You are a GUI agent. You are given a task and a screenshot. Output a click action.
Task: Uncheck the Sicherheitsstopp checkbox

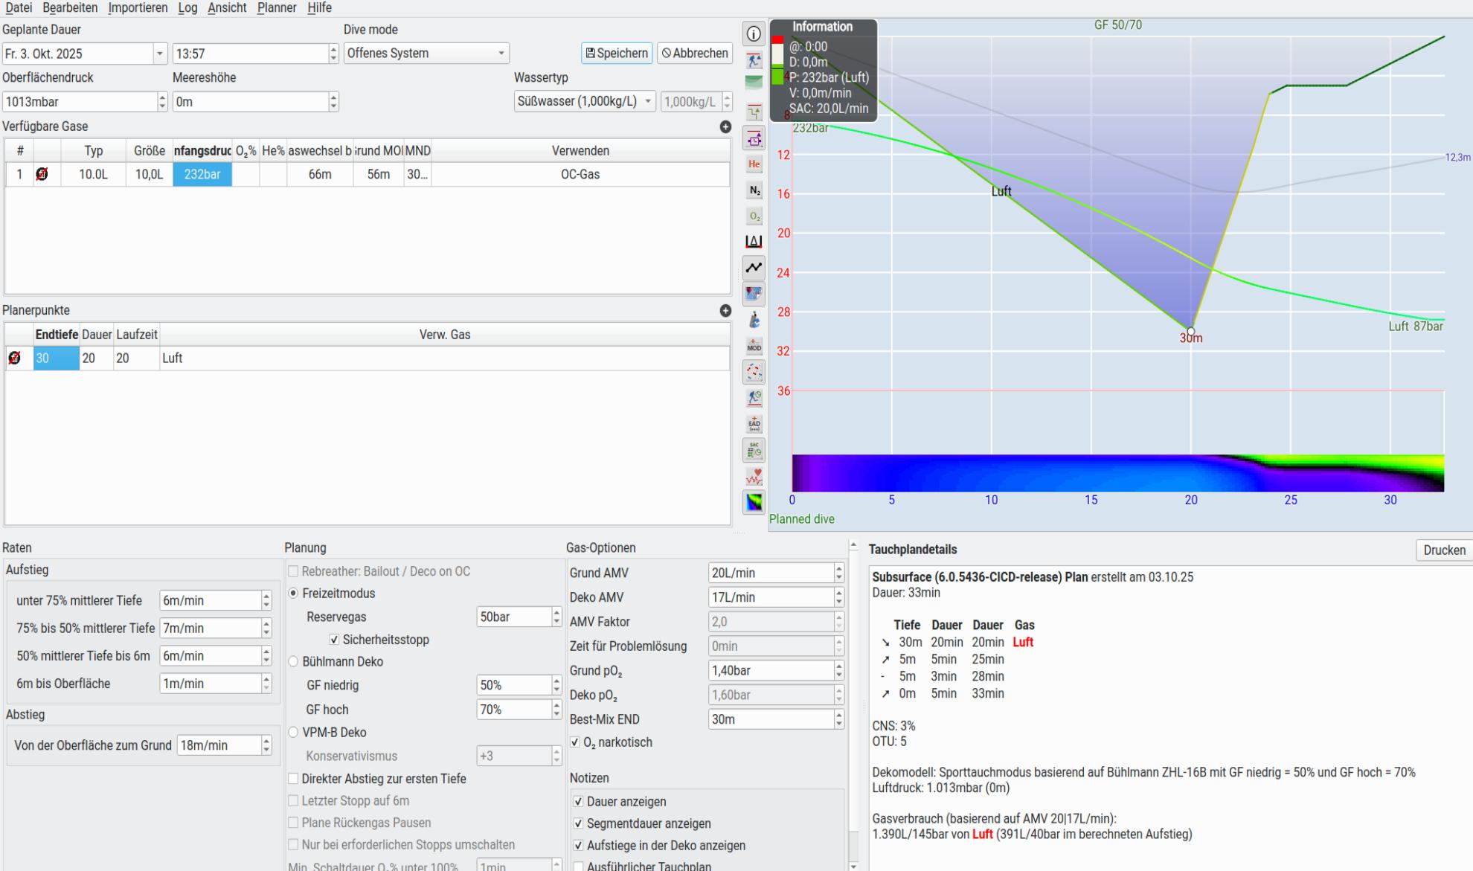334,640
